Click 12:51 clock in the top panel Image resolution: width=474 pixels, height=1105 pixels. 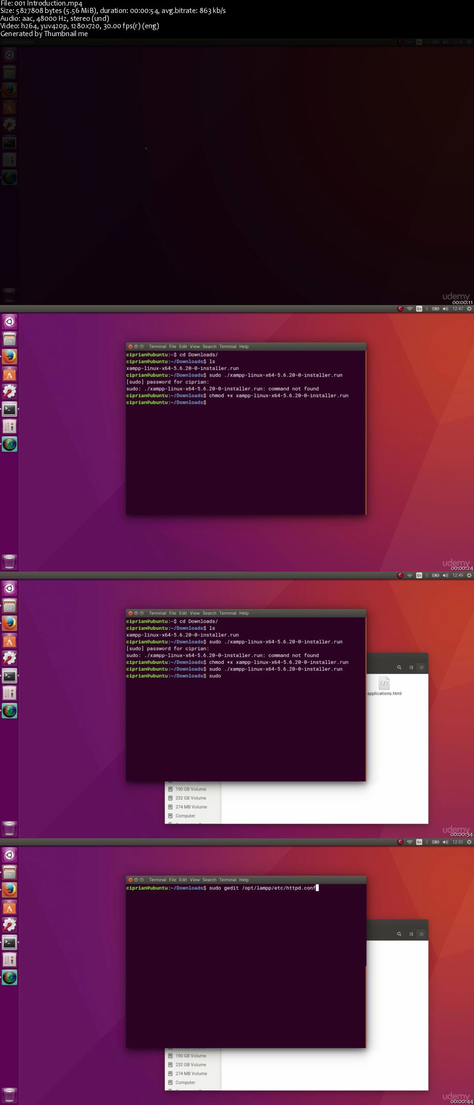(x=457, y=842)
